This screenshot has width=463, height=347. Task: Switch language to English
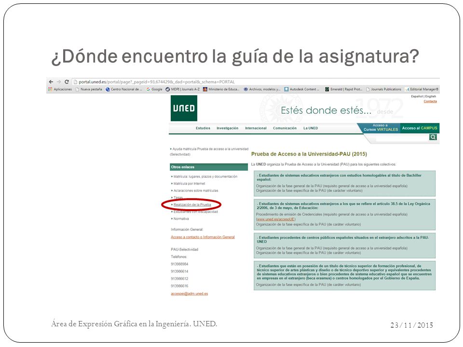431,96
